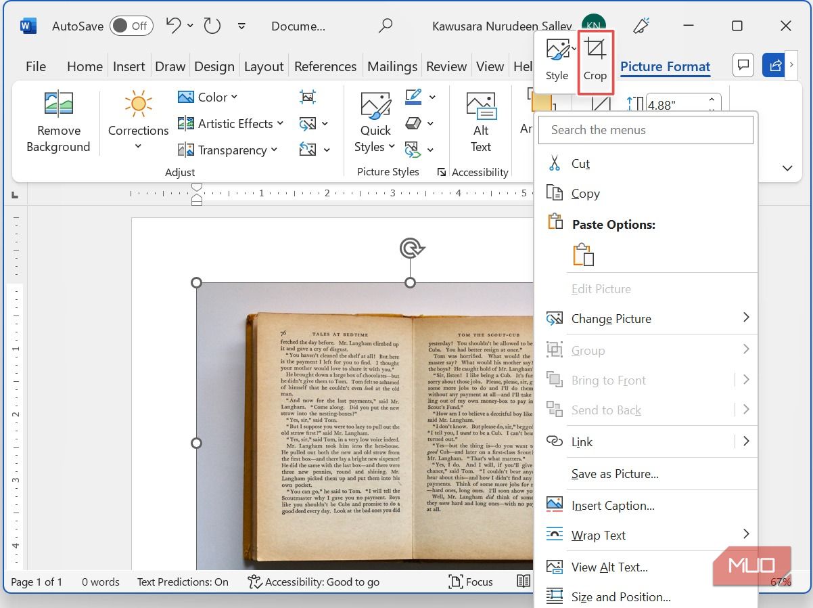Toggle AutoSave on
813x608 pixels.
click(131, 26)
